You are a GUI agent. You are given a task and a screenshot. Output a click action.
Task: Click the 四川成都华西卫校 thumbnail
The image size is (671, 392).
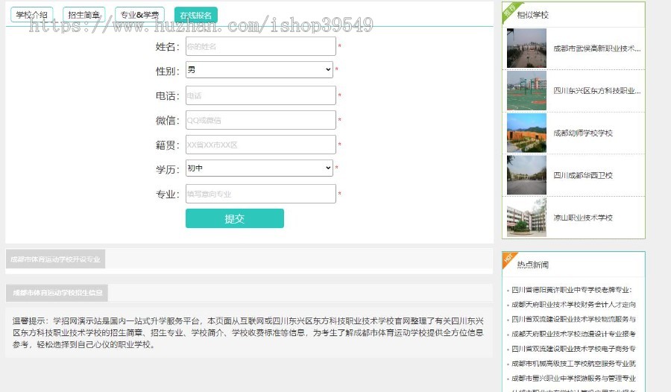(526, 175)
